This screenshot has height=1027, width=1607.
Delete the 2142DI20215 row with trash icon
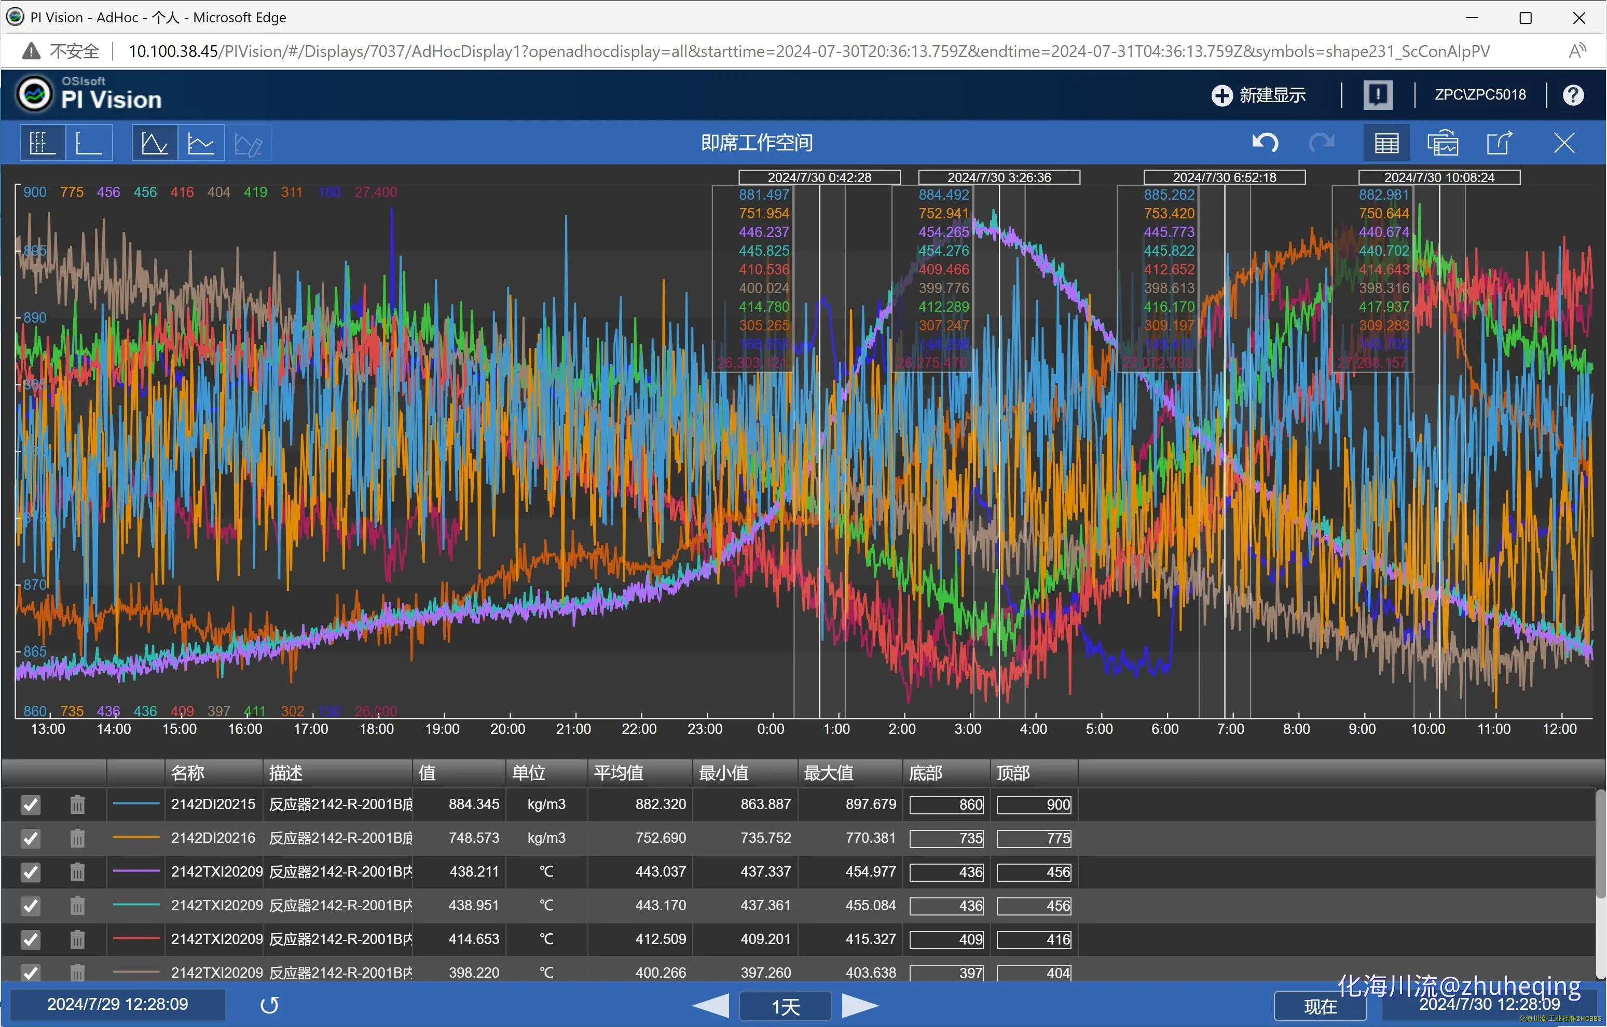(77, 805)
